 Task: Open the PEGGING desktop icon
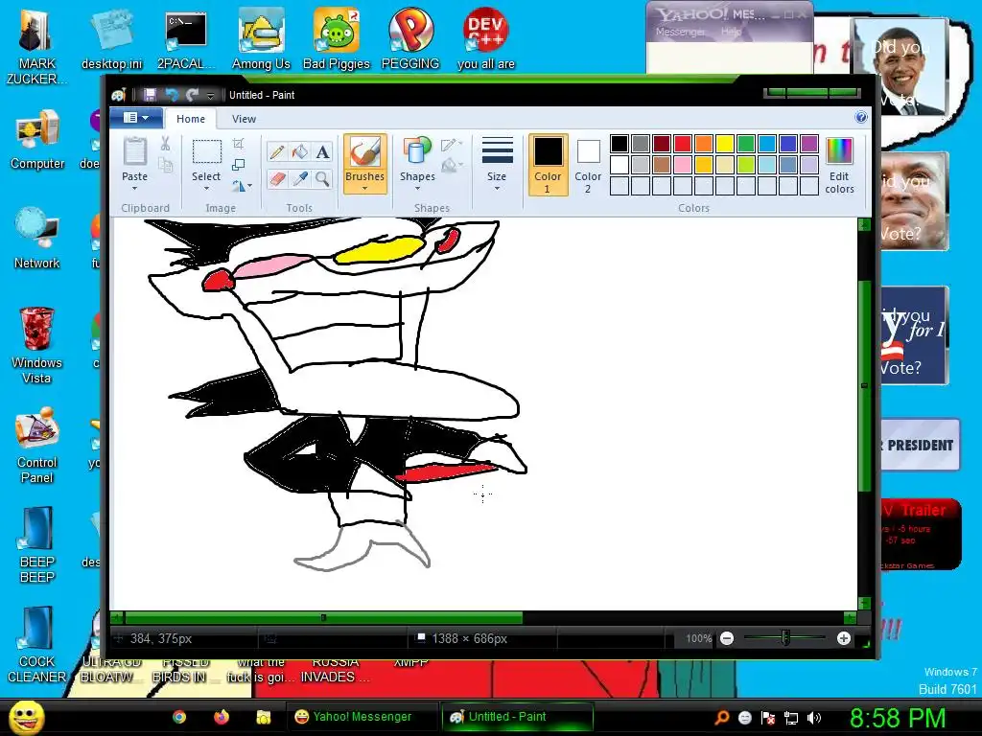point(410,38)
